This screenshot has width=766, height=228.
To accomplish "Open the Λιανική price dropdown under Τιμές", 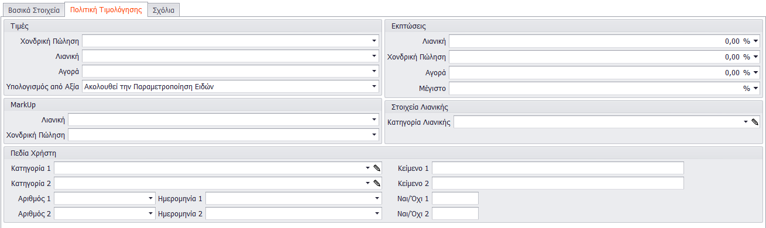I will coord(374,56).
